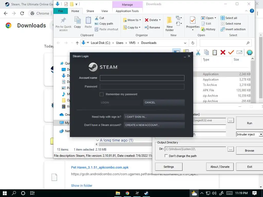
Task: Select the Home ribbon tab
Action: pyautogui.click(x=75, y=11)
